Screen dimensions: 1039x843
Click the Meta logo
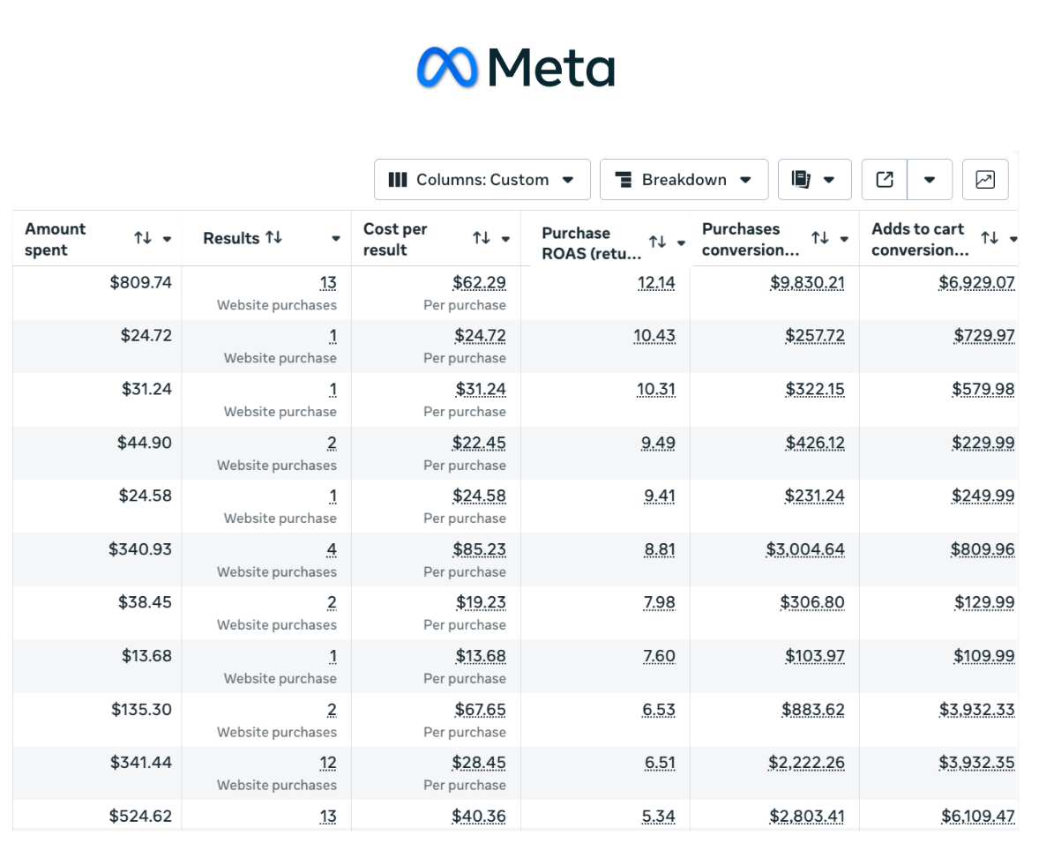515,68
